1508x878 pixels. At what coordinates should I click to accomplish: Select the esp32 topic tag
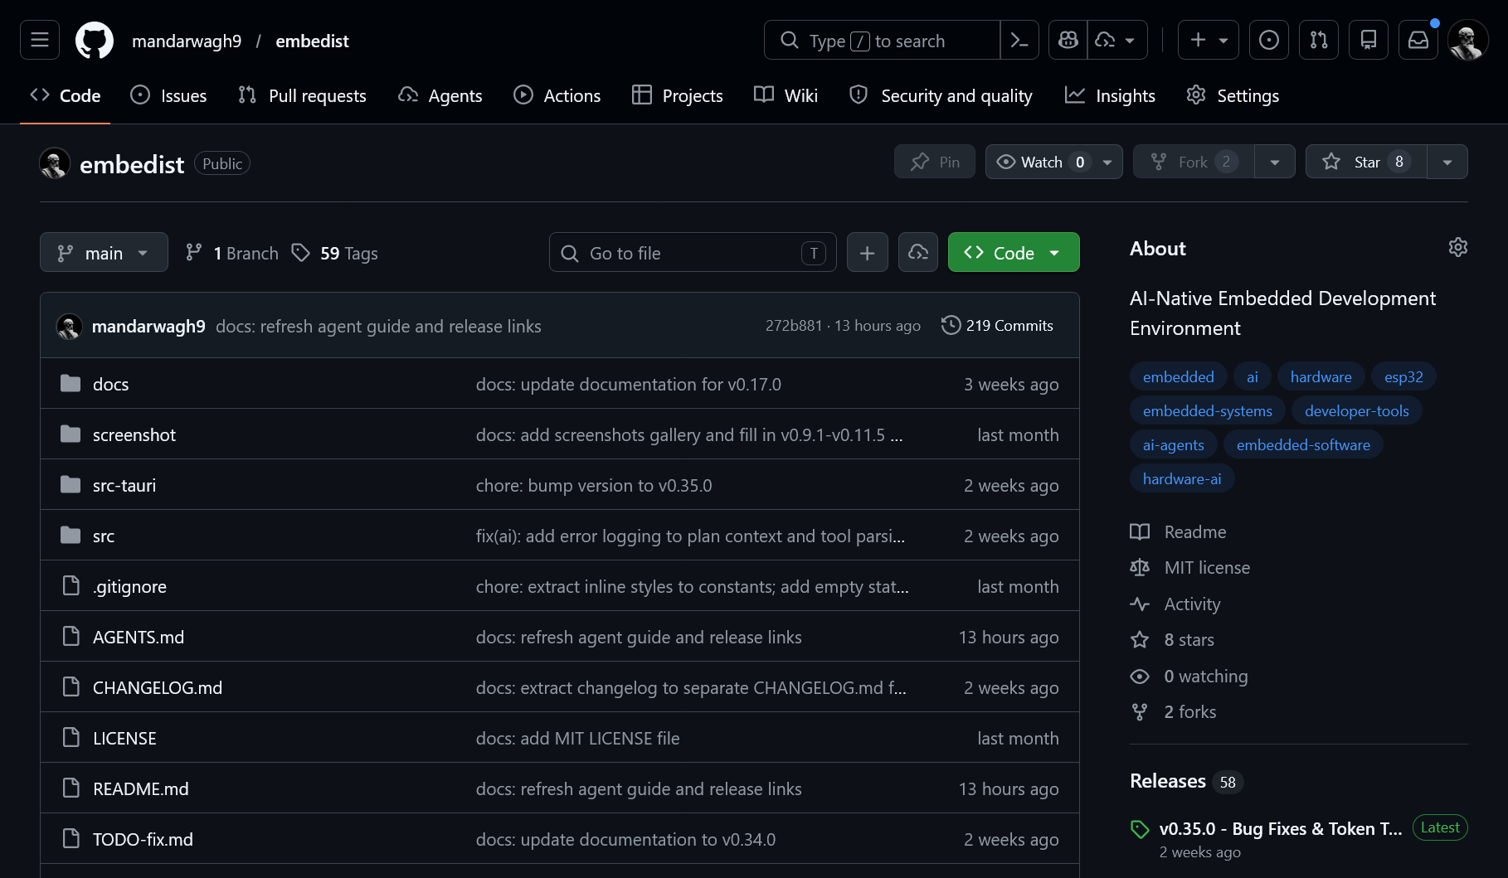1403,376
